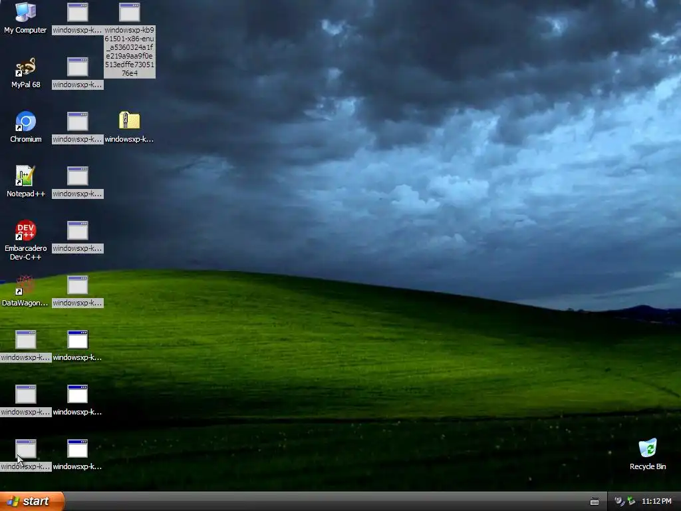The image size is (681, 511).
Task: Open the Start menu
Action: [x=32, y=501]
